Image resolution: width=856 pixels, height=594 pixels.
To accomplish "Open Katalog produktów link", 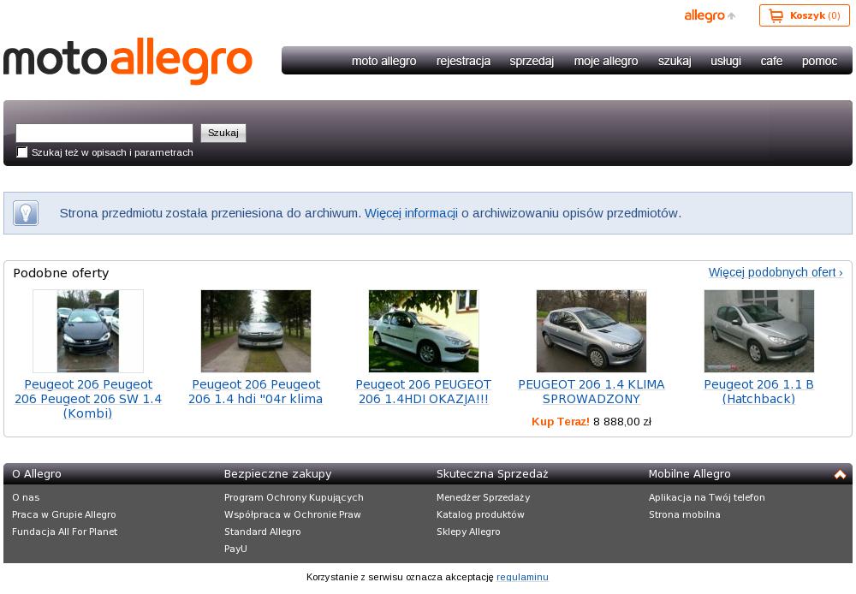I will 480,514.
